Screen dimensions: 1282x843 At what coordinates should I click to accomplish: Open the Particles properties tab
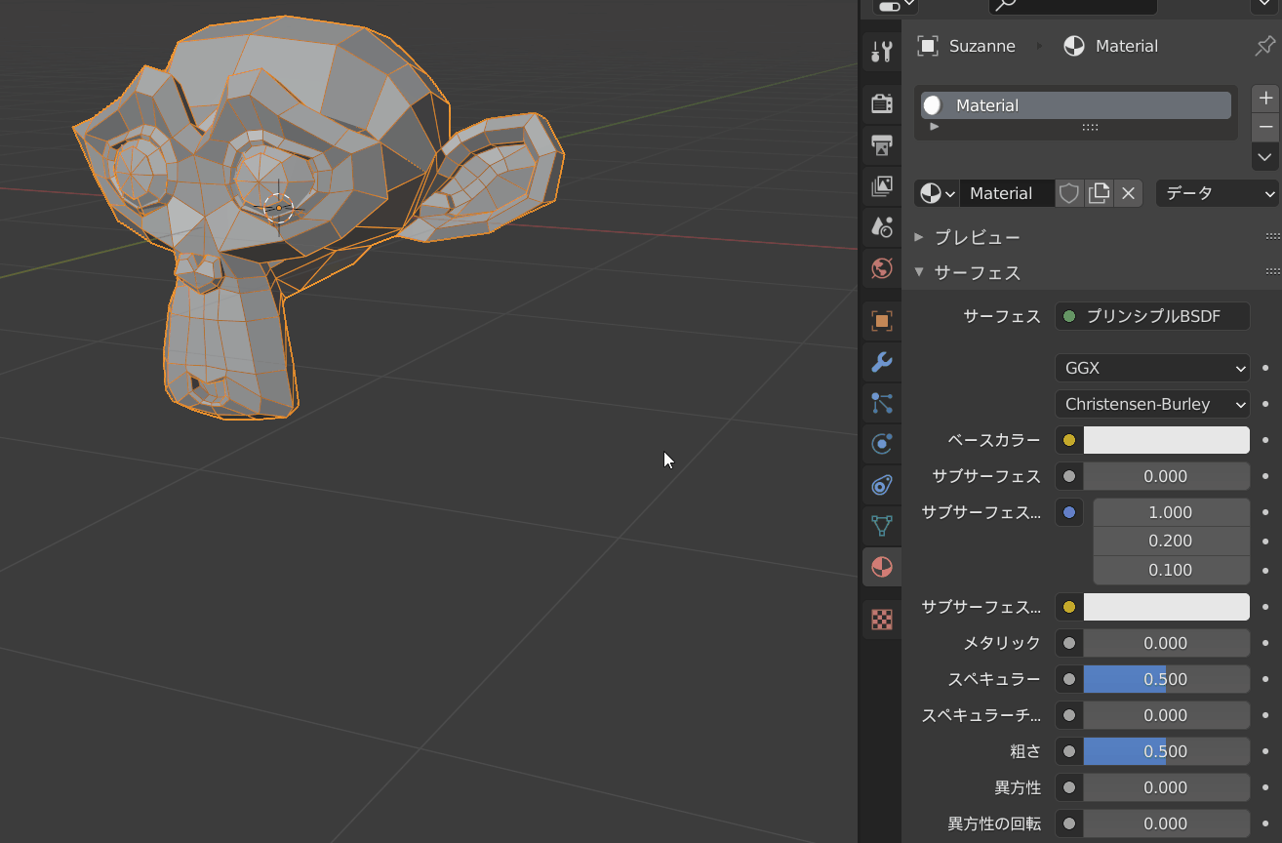[x=882, y=403]
